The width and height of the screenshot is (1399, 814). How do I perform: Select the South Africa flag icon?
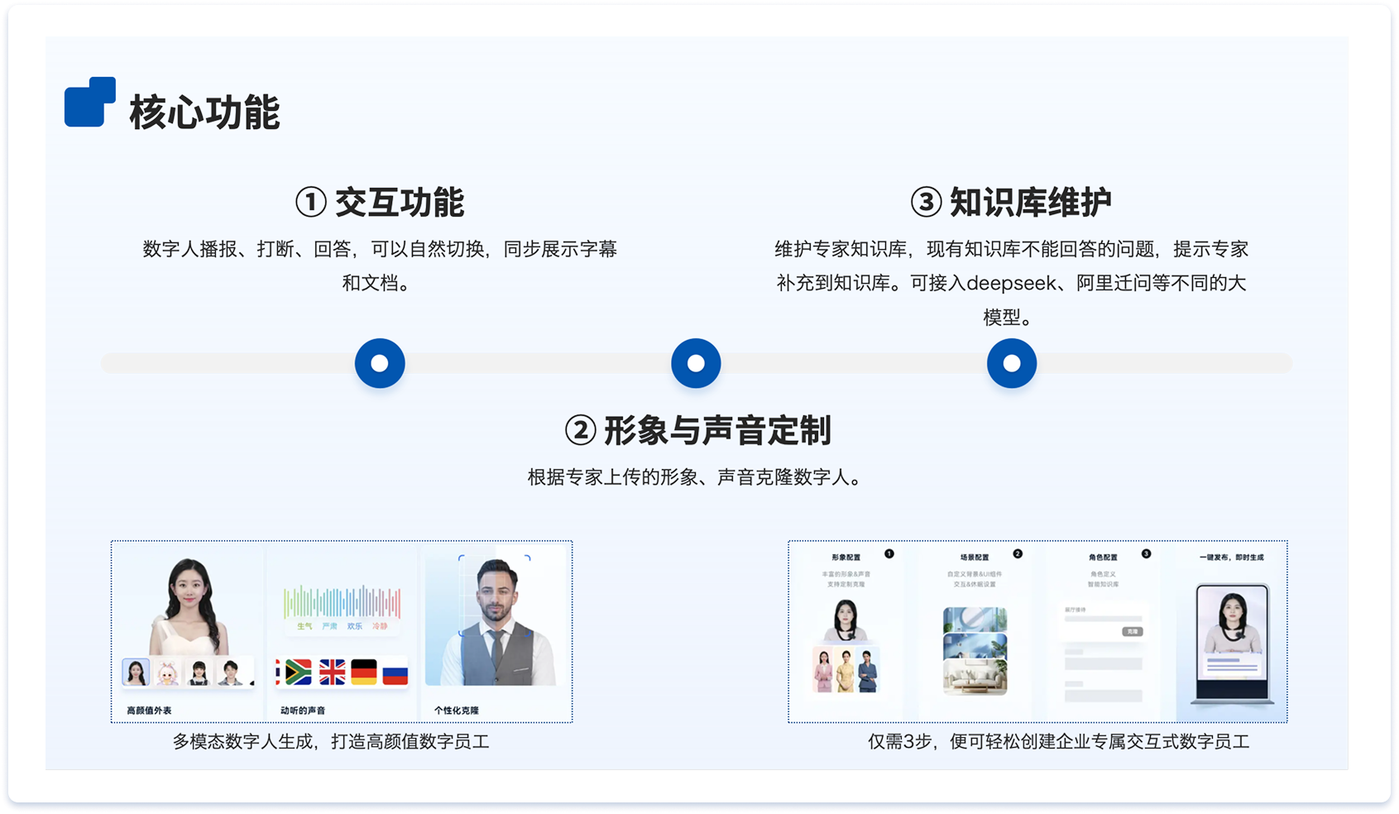click(297, 672)
